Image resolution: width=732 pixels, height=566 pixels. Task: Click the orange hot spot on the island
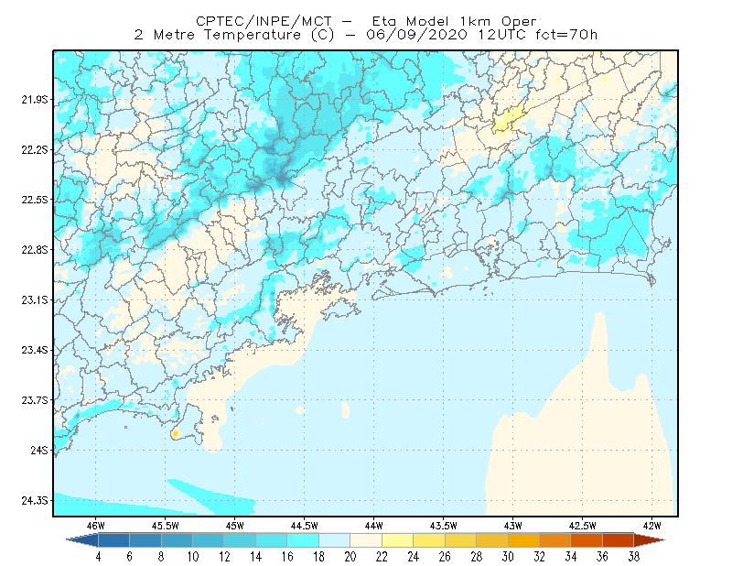(175, 434)
